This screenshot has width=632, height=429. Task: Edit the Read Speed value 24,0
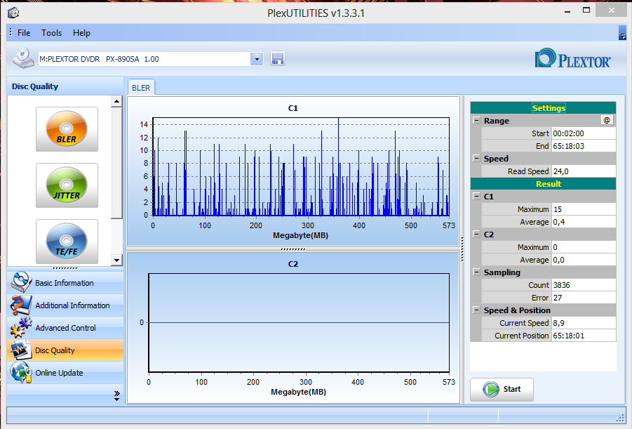pos(583,171)
